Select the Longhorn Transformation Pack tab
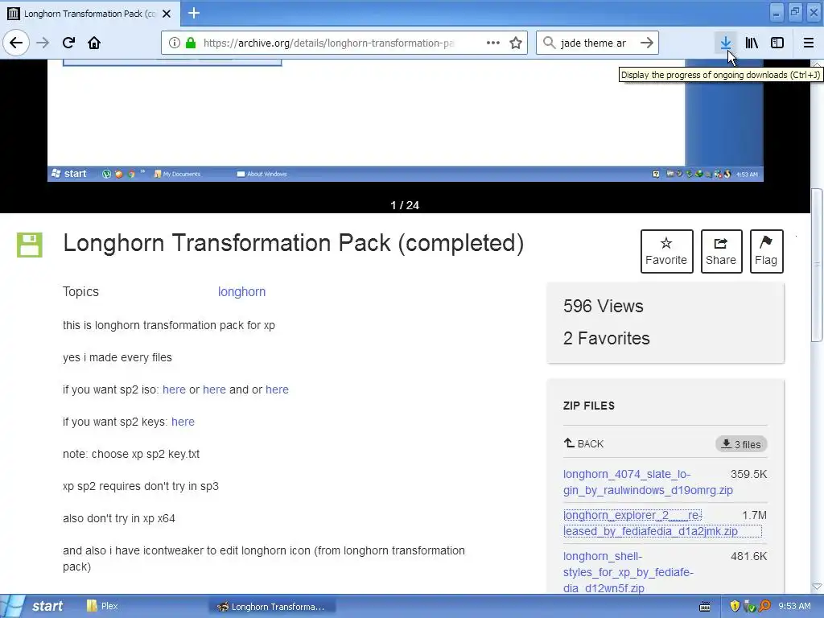This screenshot has width=824, height=618. pyautogui.click(x=89, y=14)
